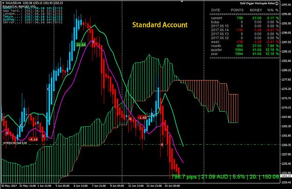Click the 1290.05 price scale label
This screenshot has width=292, height=189.
coord(286,33)
